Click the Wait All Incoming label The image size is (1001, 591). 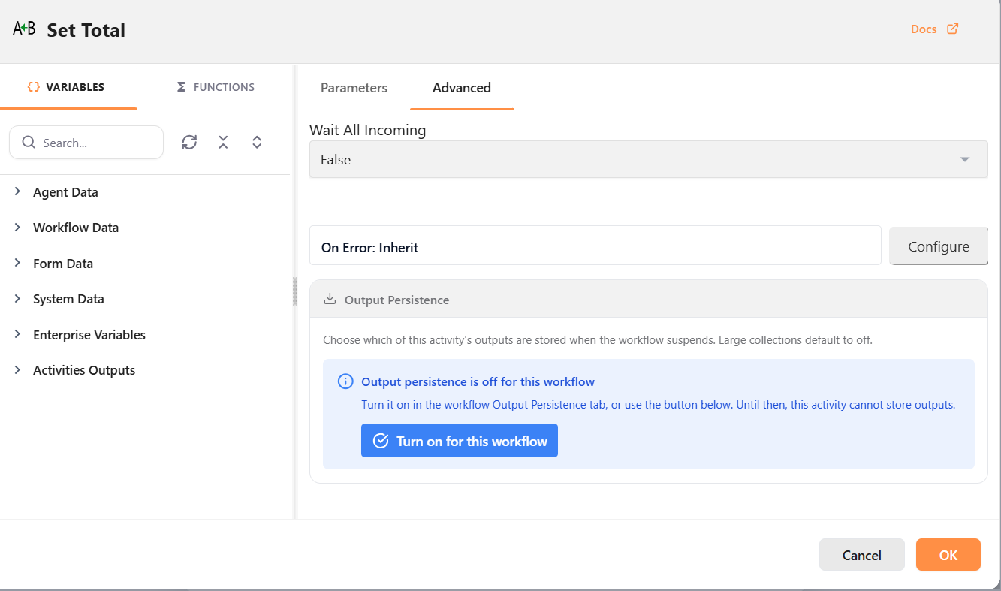[368, 130]
